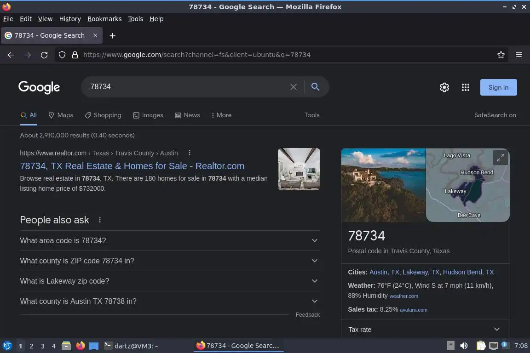Select the All results tab

tap(29, 115)
